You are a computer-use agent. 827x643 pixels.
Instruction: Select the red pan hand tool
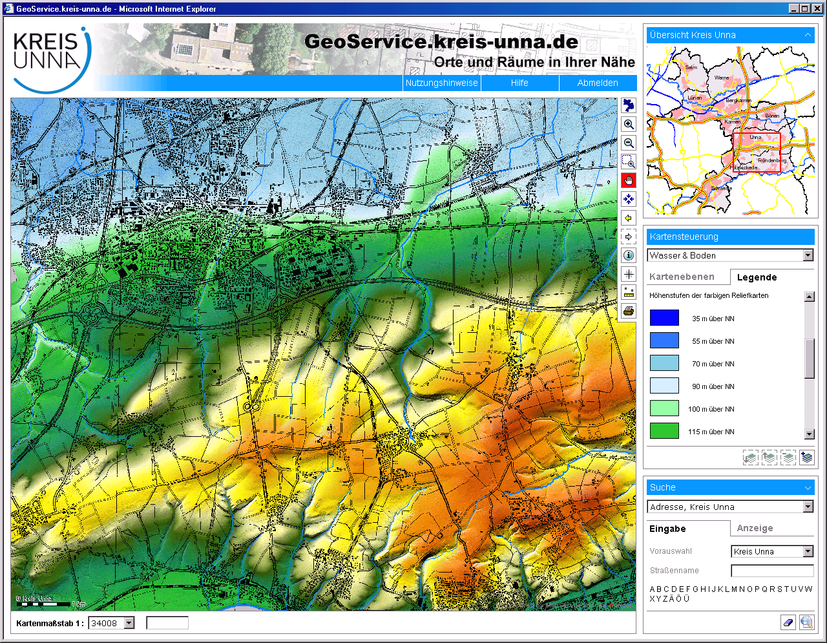point(629,181)
